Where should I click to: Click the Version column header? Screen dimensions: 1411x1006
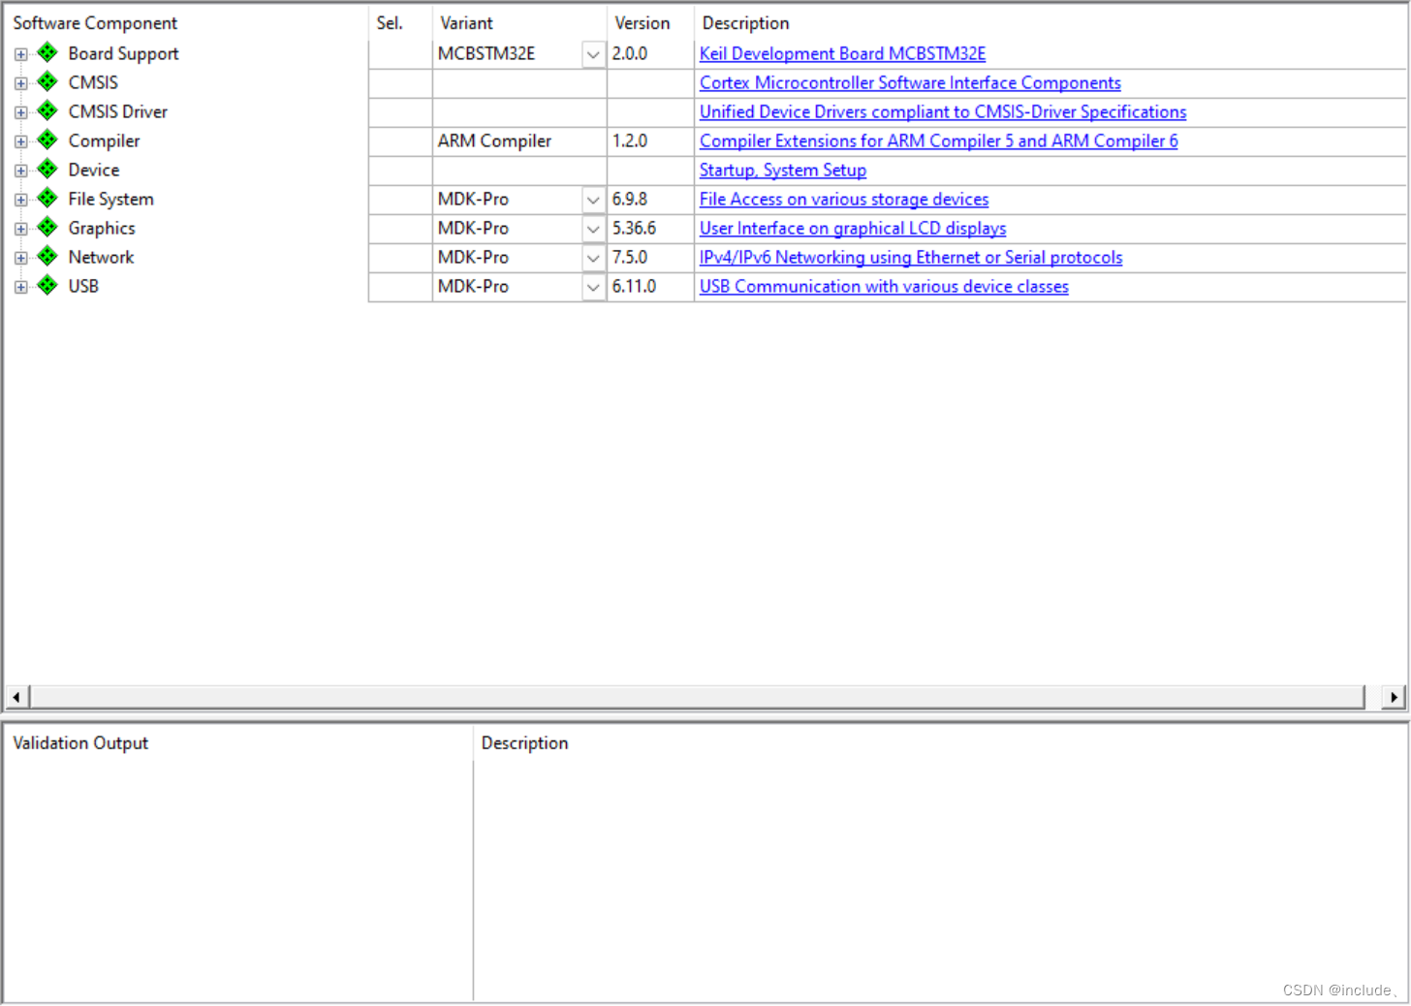click(x=650, y=22)
